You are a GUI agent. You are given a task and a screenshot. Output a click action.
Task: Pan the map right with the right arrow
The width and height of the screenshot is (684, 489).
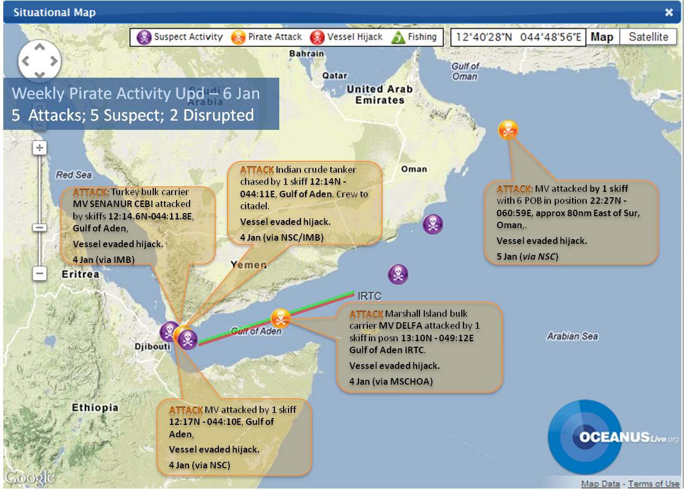[53, 61]
